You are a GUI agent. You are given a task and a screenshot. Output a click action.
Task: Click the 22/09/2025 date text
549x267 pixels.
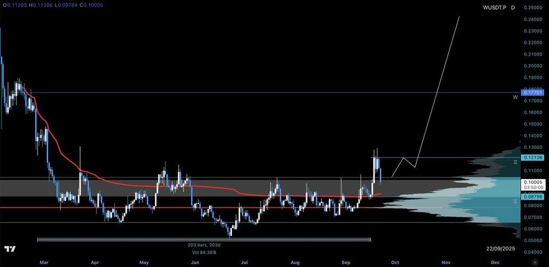point(500,249)
